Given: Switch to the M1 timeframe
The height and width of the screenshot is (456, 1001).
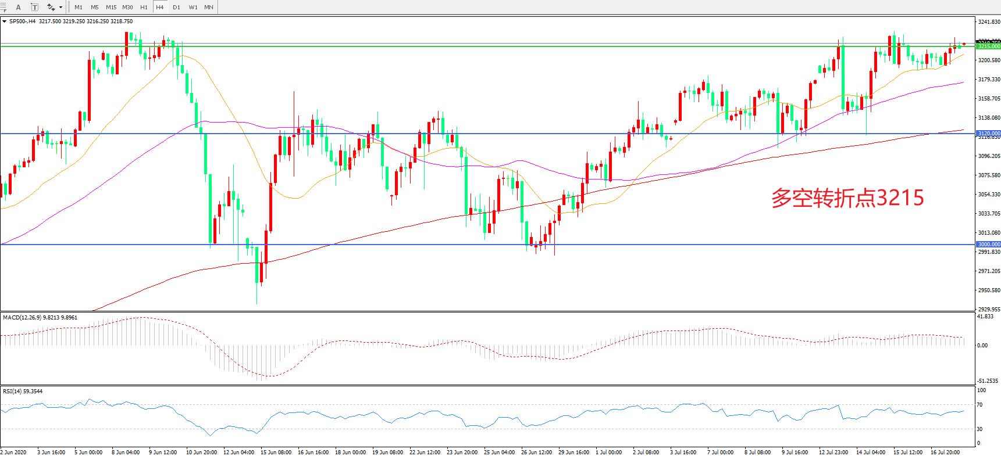Looking at the screenshot, I should [x=79, y=8].
